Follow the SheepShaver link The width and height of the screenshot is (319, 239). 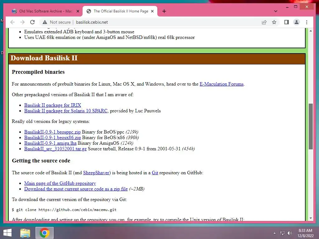tap(96, 173)
